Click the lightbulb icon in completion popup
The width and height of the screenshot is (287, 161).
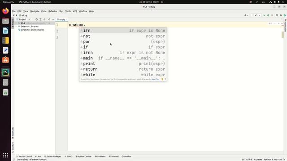point(162,79)
